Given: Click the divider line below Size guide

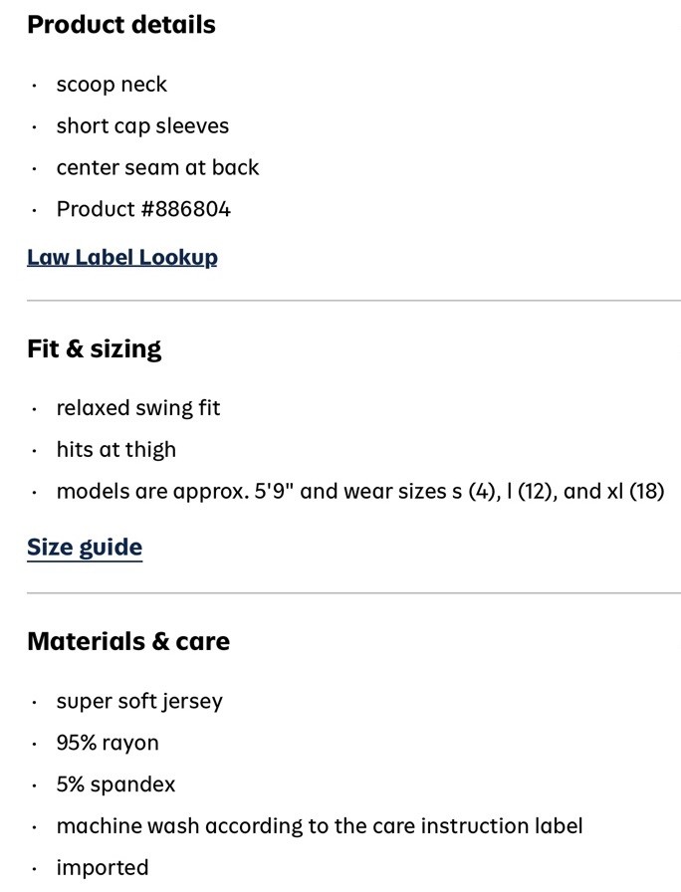Looking at the screenshot, I should 353,592.
